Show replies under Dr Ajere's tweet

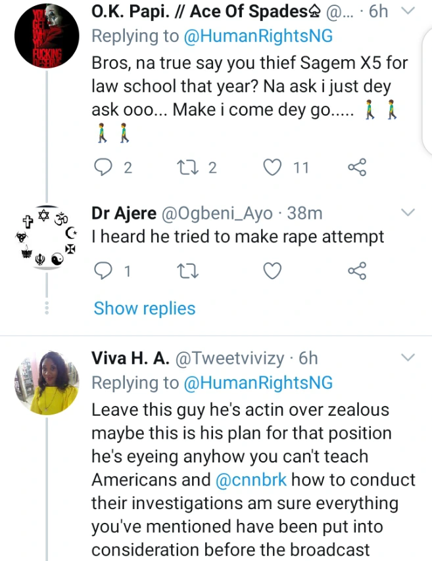pyautogui.click(x=144, y=308)
